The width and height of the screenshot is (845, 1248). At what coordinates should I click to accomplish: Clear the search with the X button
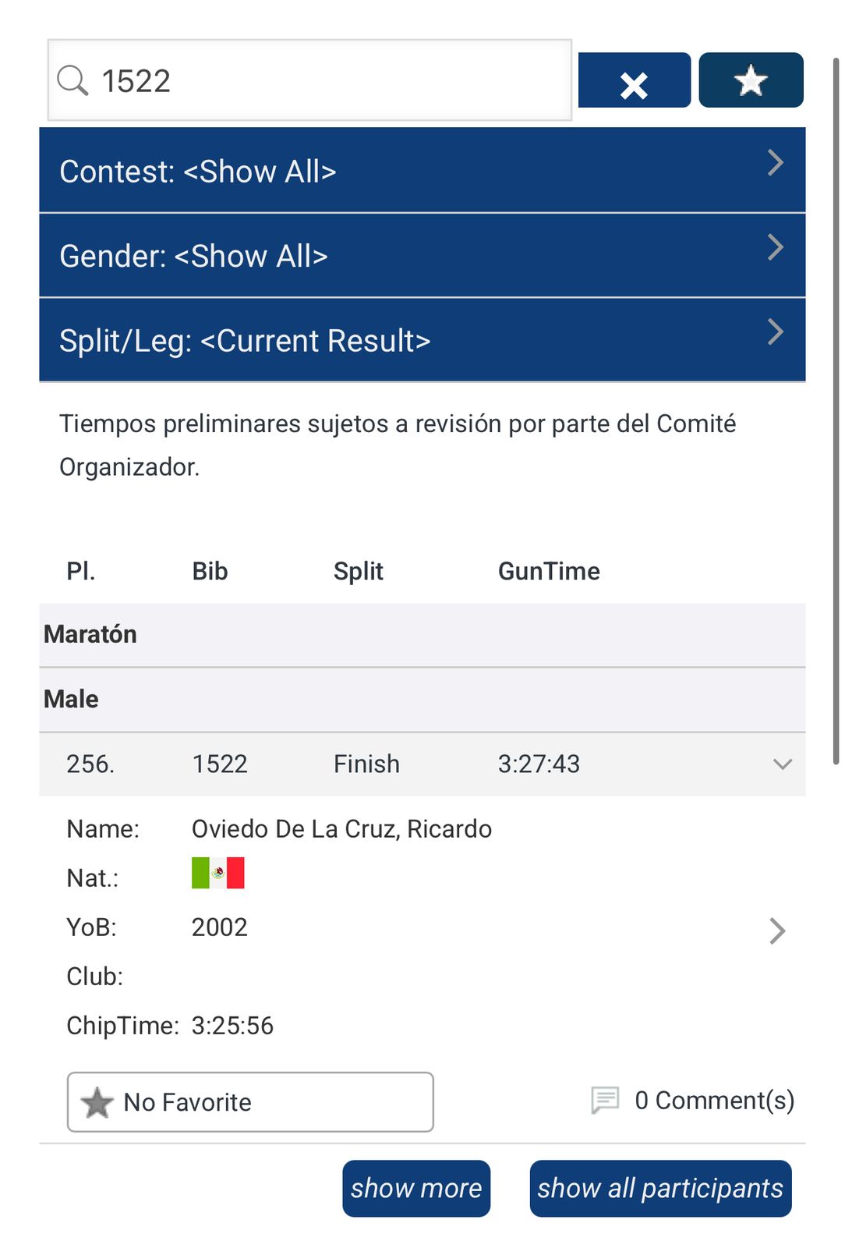(x=634, y=81)
